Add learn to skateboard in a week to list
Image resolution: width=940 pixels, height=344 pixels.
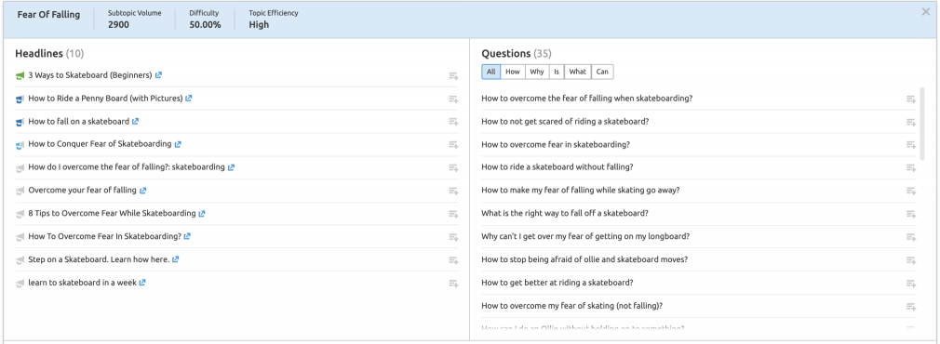coord(454,284)
